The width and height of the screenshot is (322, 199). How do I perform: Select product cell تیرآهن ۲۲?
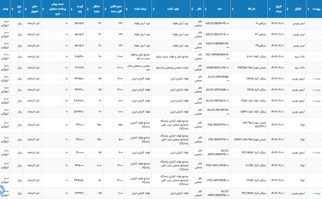260,34
